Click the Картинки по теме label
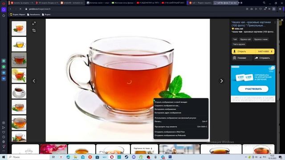The image size is (285, 160). (x=143, y=148)
